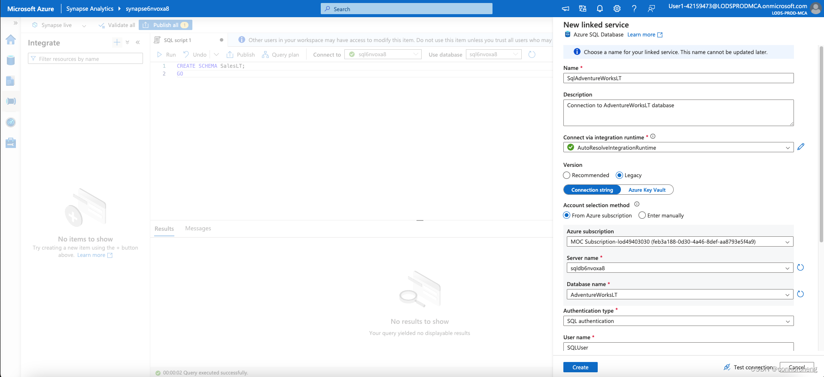The height and width of the screenshot is (377, 824).
Task: Open the settings gear in Azure header
Action: [617, 9]
